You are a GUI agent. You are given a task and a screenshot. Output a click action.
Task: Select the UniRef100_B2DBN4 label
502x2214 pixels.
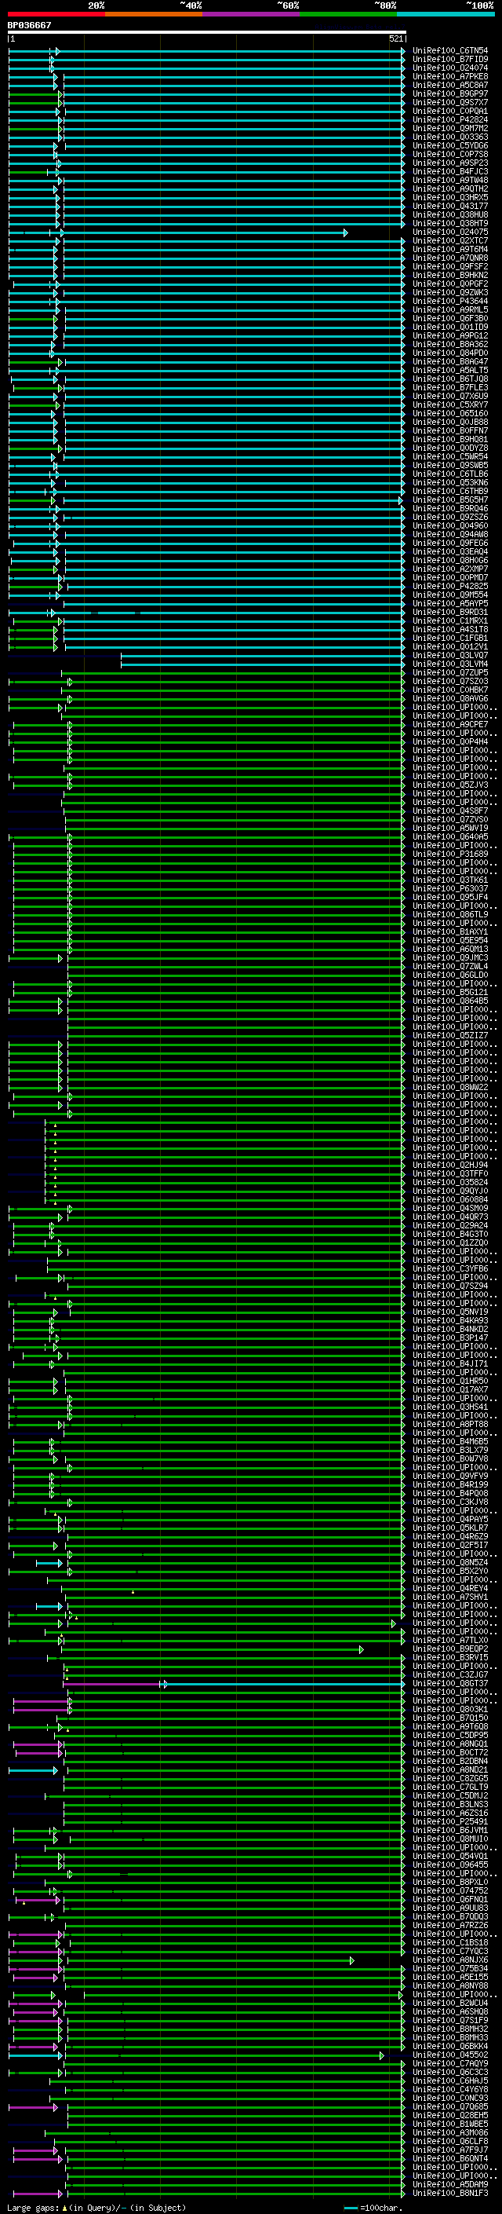point(450,1761)
